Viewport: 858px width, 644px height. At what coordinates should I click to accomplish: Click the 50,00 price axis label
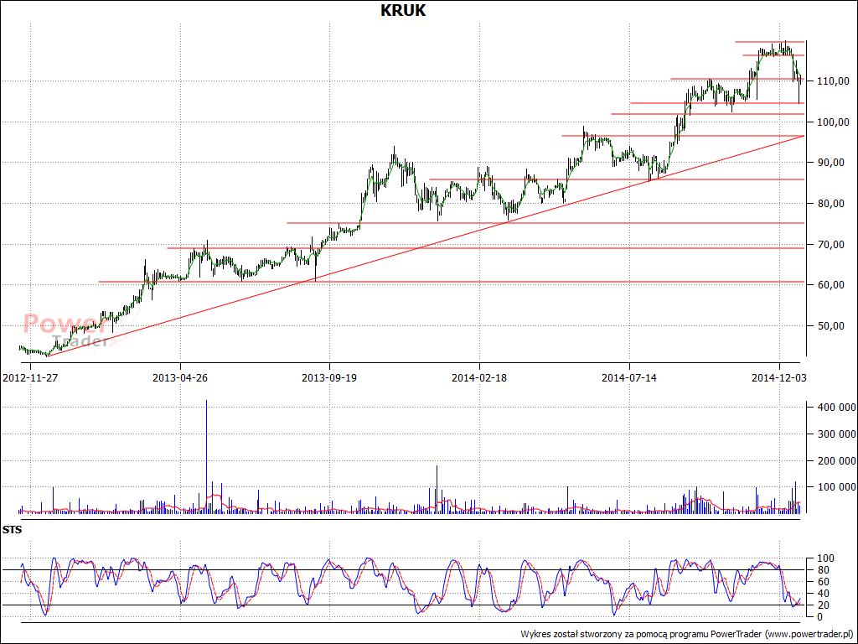tap(833, 326)
